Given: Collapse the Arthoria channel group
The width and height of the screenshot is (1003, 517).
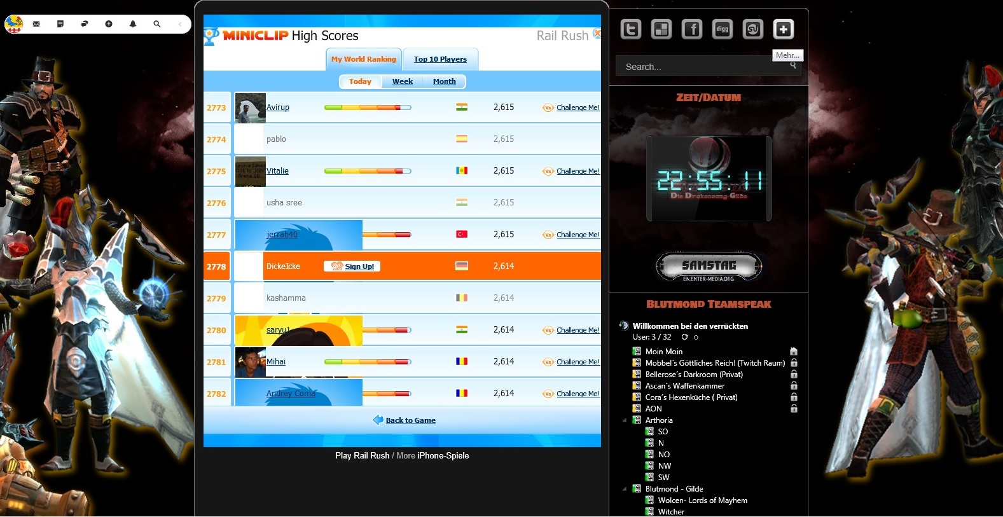Looking at the screenshot, I should 624,420.
